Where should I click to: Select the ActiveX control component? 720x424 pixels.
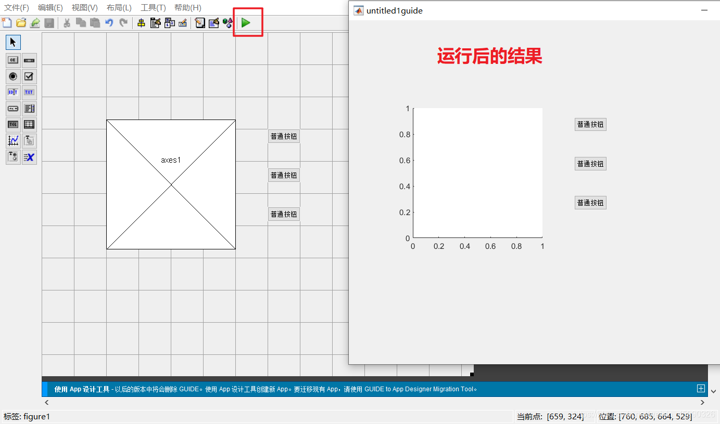coord(29,156)
